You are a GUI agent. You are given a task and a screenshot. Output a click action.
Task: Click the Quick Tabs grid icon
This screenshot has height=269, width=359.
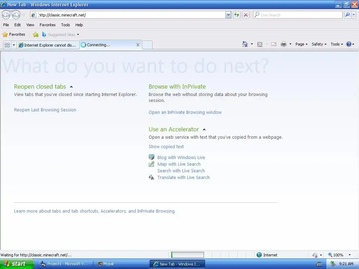point(7,45)
